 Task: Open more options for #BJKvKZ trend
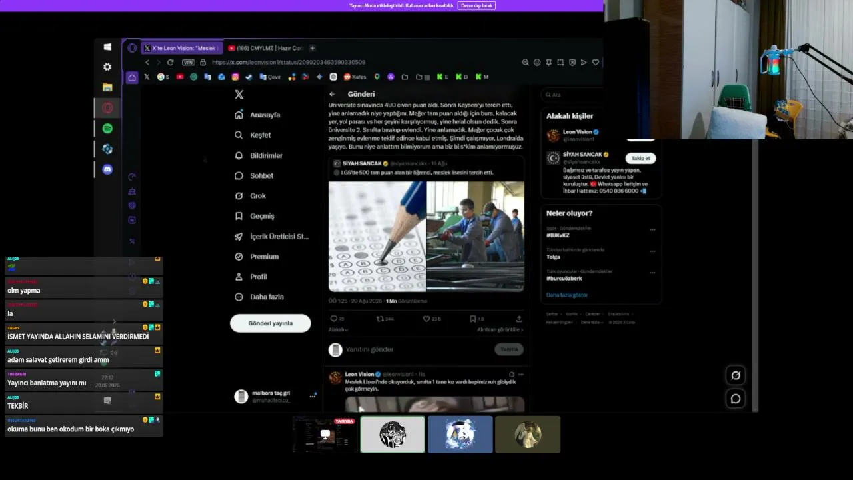(652, 230)
